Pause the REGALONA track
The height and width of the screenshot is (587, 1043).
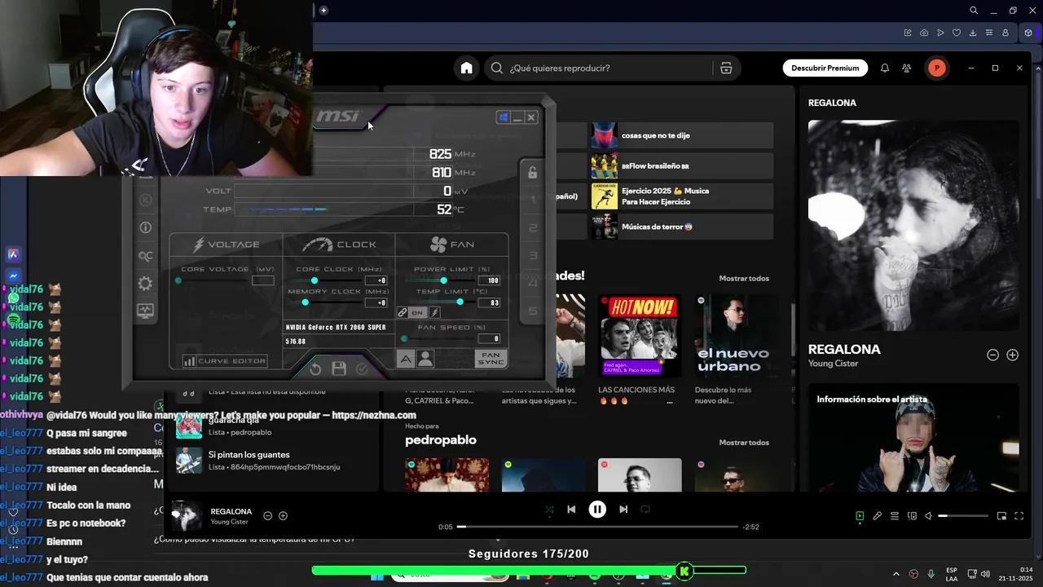coord(597,509)
